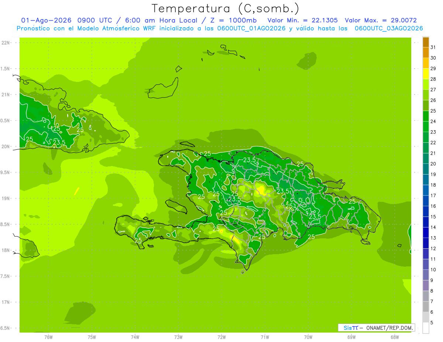Click the "18N" latitude axis label
This screenshot has width=443, height=342.
5,250
